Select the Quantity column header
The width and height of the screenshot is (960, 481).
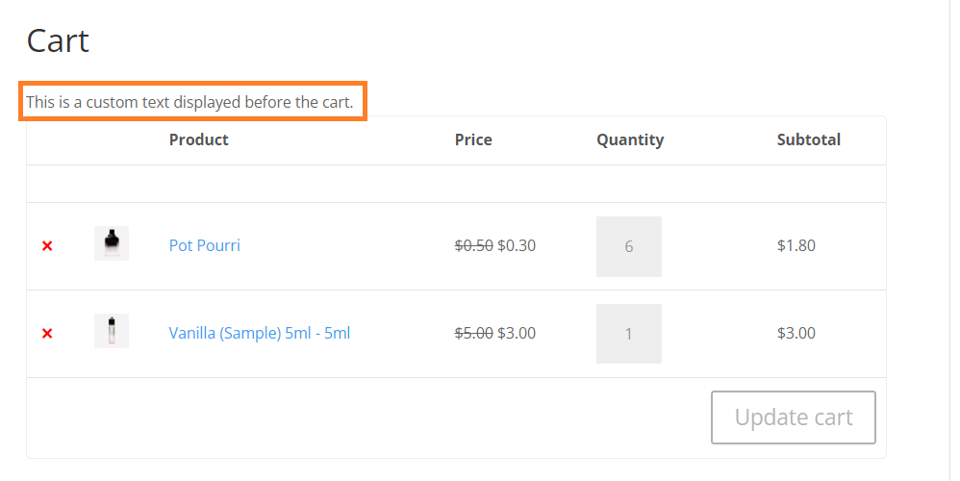coord(630,140)
